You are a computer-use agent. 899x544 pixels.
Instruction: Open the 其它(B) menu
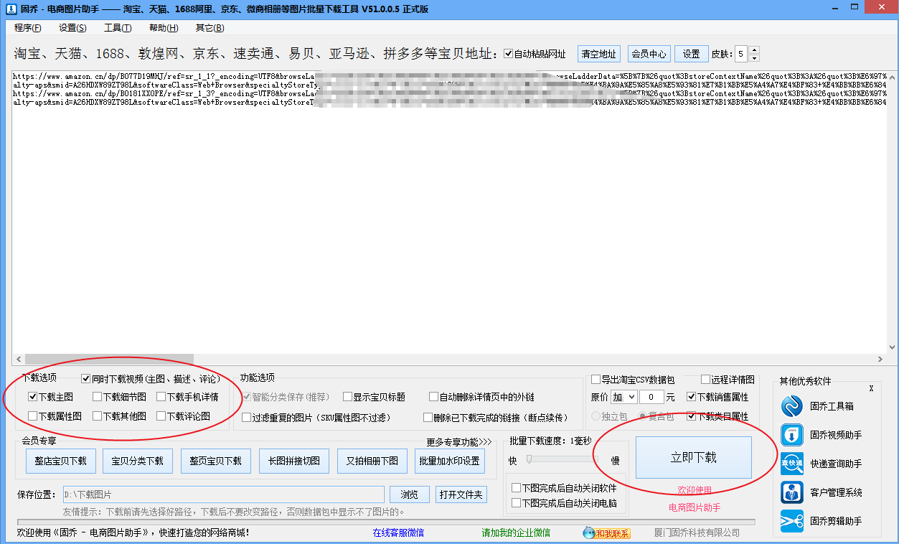210,28
